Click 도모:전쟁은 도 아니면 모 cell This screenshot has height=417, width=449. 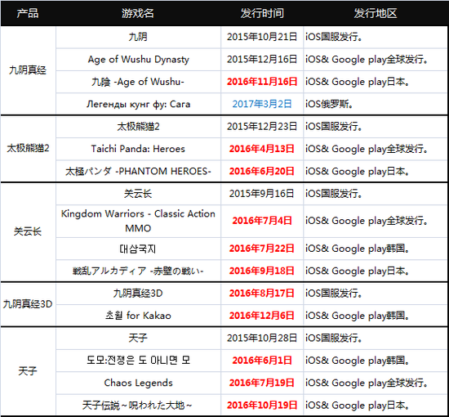tap(138, 361)
